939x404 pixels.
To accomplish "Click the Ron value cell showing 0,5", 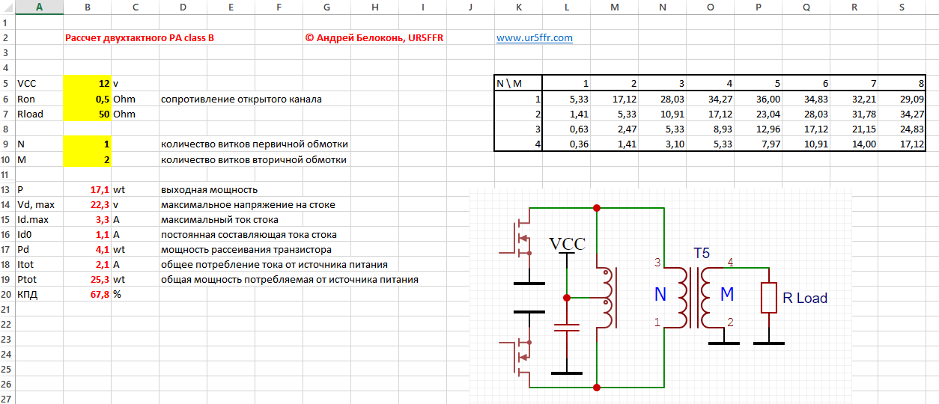I will coord(88,99).
